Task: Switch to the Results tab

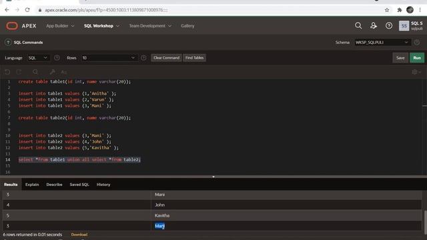Action: 11,185
